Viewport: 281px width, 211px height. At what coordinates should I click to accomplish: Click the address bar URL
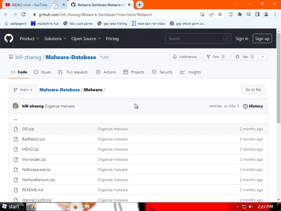pyautogui.click(x=95, y=15)
